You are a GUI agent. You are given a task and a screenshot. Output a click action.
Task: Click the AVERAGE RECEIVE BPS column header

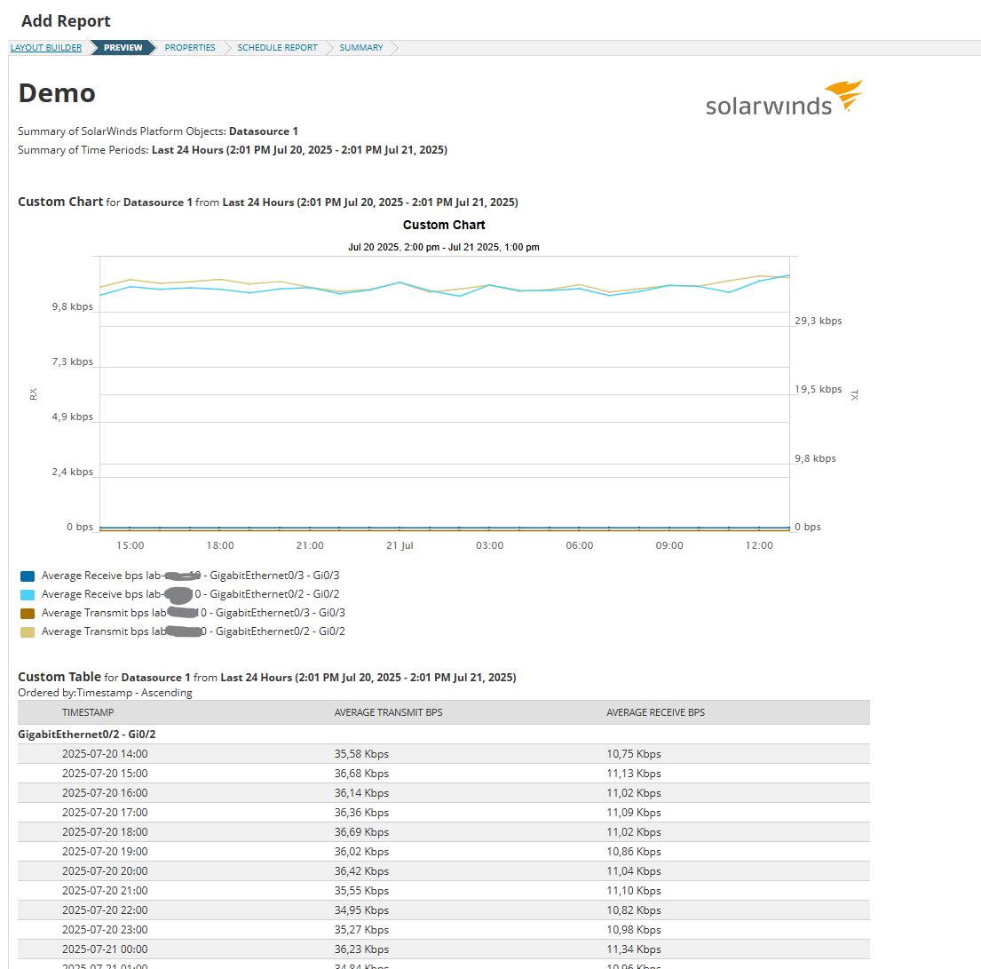655,712
